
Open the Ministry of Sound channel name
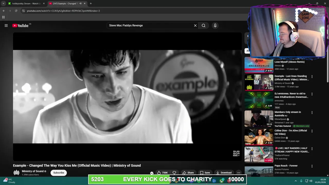33,171
